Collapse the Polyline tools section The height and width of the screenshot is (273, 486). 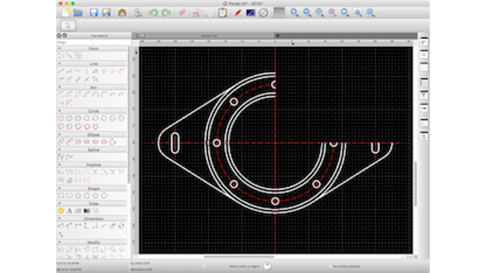point(94,165)
